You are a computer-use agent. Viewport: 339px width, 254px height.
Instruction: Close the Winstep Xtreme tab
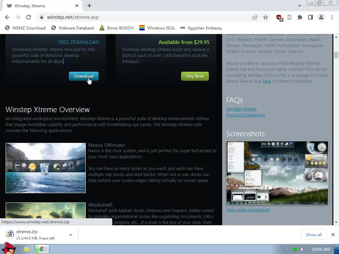pyautogui.click(x=77, y=6)
